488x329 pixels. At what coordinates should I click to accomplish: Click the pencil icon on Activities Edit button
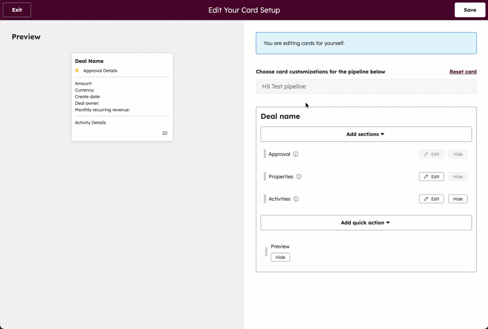pos(426,199)
